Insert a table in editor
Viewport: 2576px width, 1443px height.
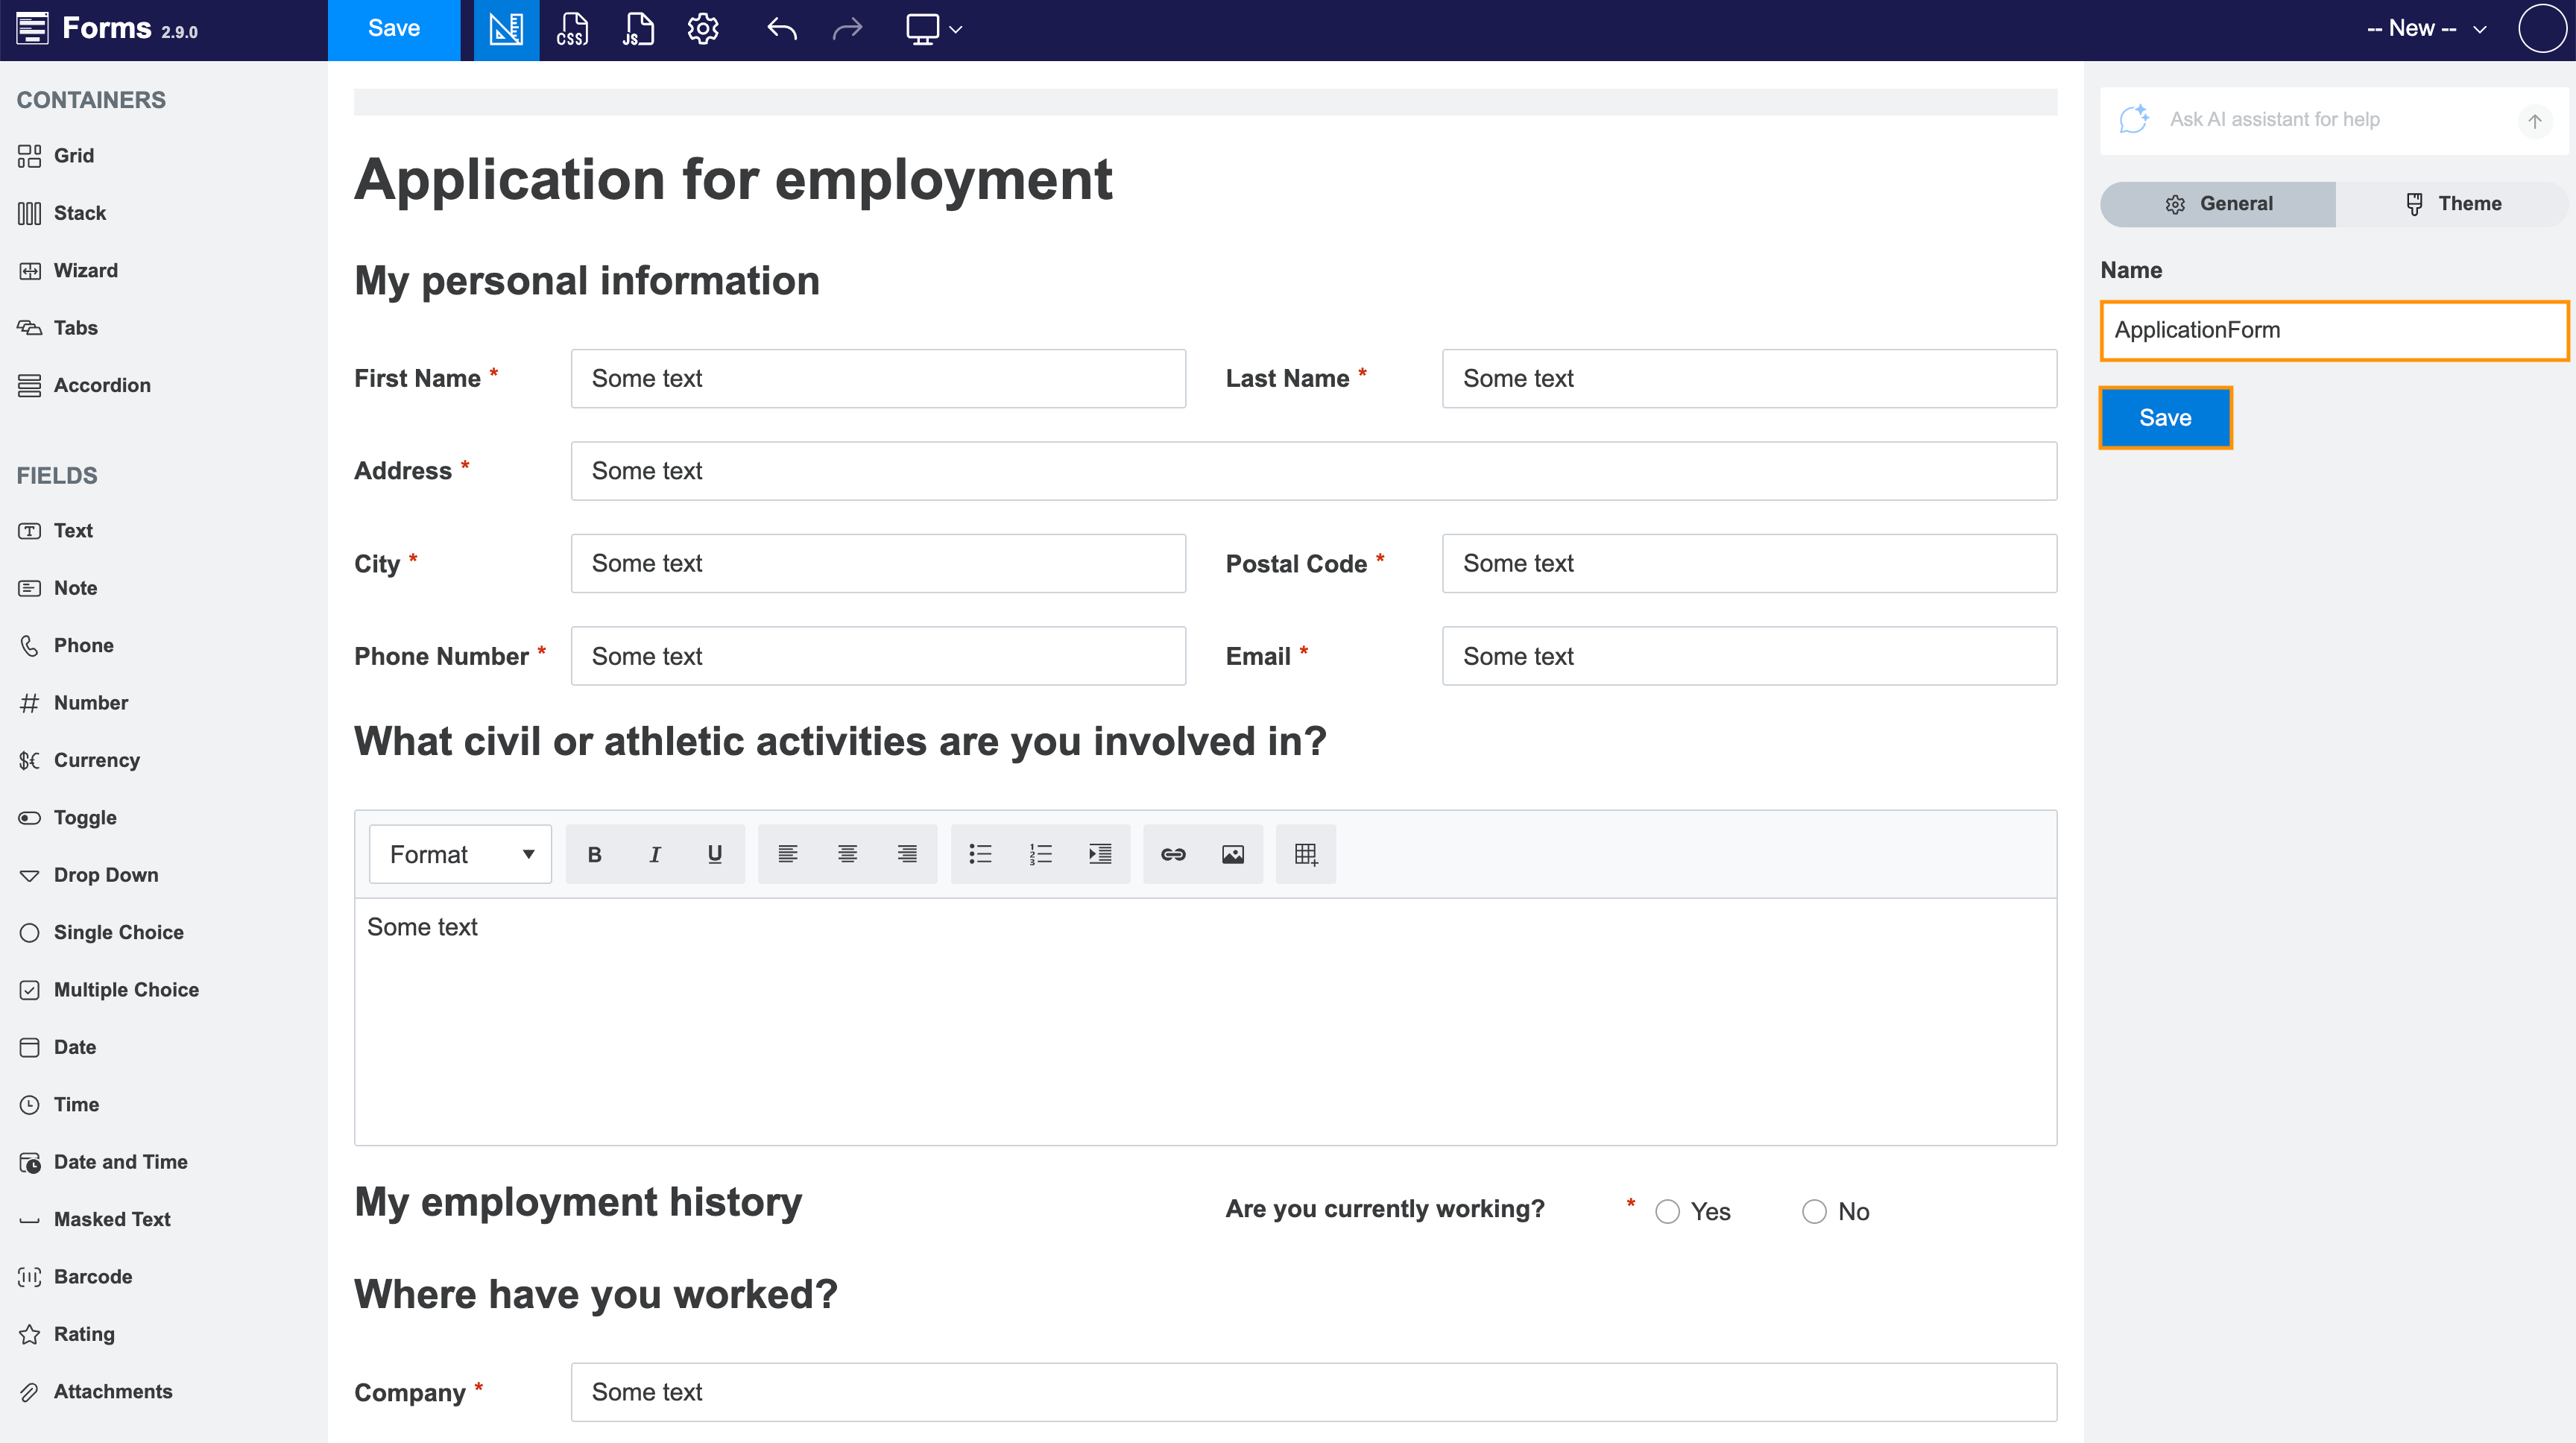point(1306,854)
